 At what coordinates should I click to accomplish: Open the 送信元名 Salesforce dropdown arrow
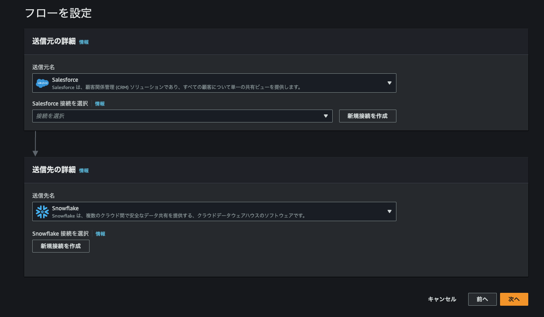tap(390, 83)
